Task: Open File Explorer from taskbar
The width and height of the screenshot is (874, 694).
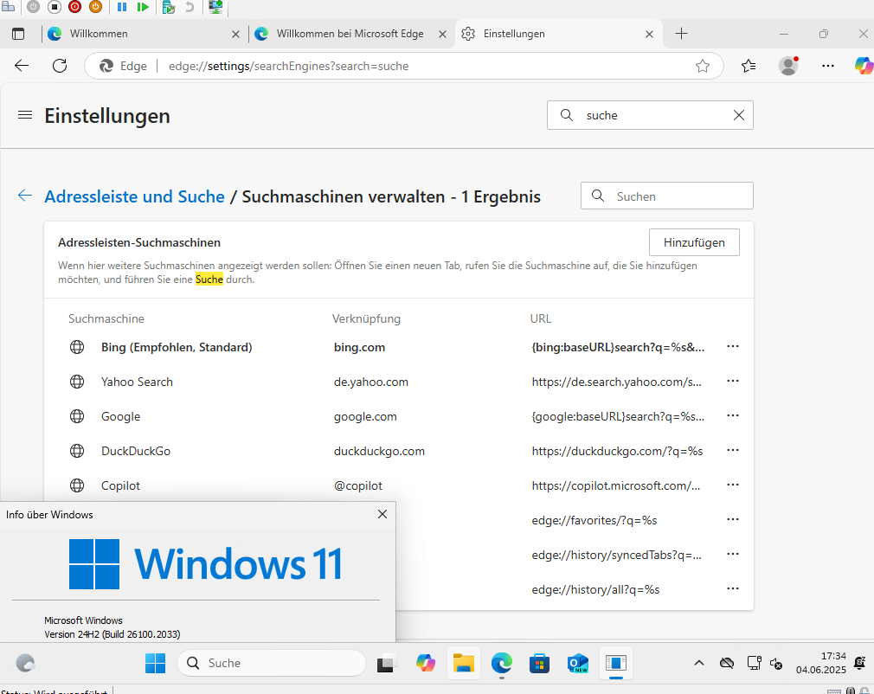Action: 463,663
